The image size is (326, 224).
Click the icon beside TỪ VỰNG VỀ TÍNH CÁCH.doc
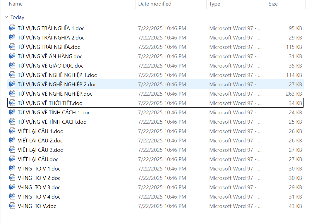pyautogui.click(x=12, y=122)
